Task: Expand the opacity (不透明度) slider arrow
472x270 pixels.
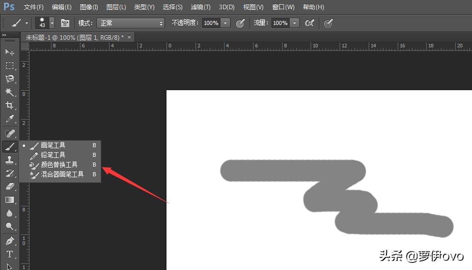Action: [x=226, y=23]
